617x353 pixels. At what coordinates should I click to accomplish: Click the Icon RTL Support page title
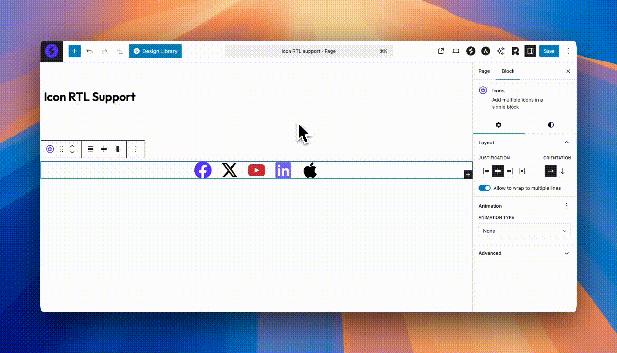89,97
